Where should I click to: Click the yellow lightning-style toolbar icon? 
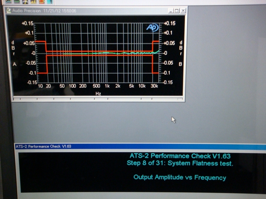pos(25,2)
